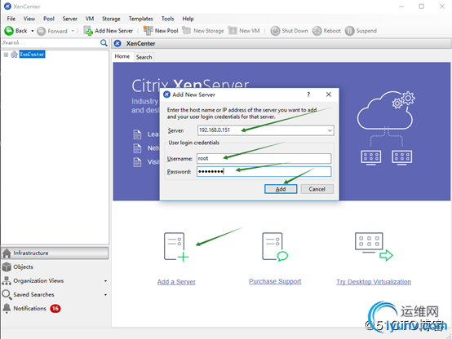Click the Organization Views hierarchy icon
This screenshot has width=452, height=339.
click(x=7, y=280)
